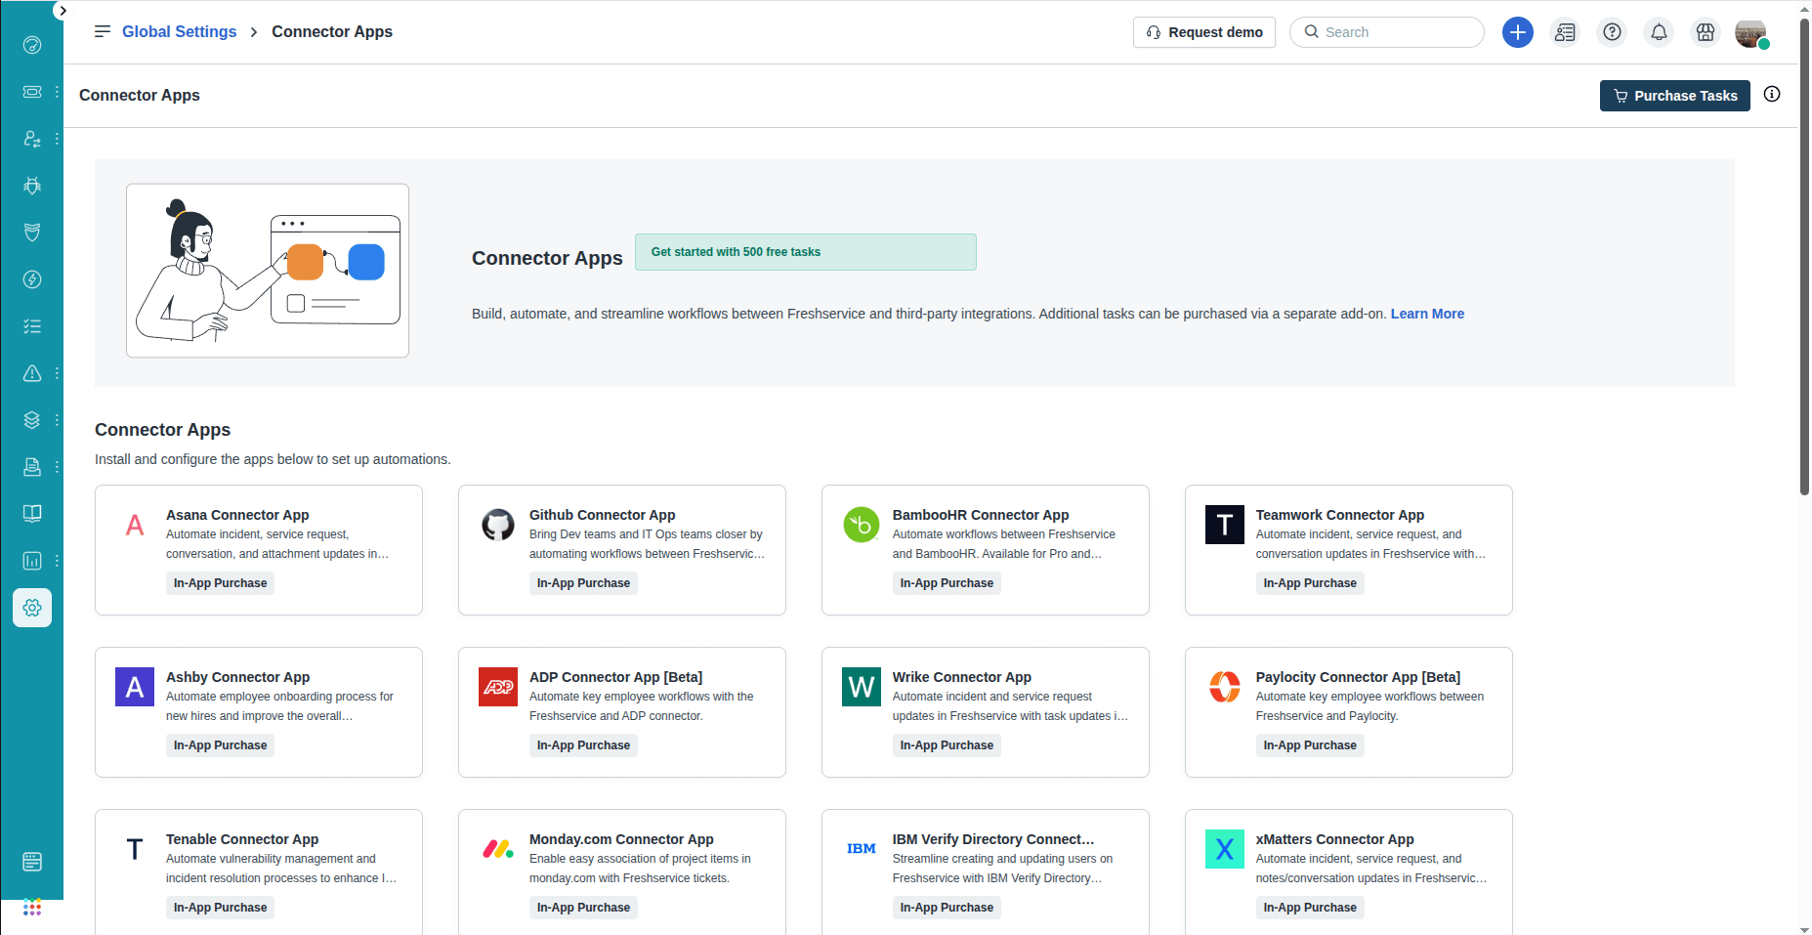Open the Freshworks marketplace store icon
The height and width of the screenshot is (935, 1812).
click(1705, 32)
